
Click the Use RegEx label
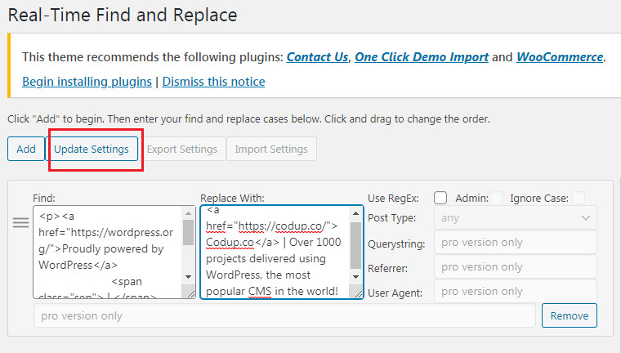point(393,198)
